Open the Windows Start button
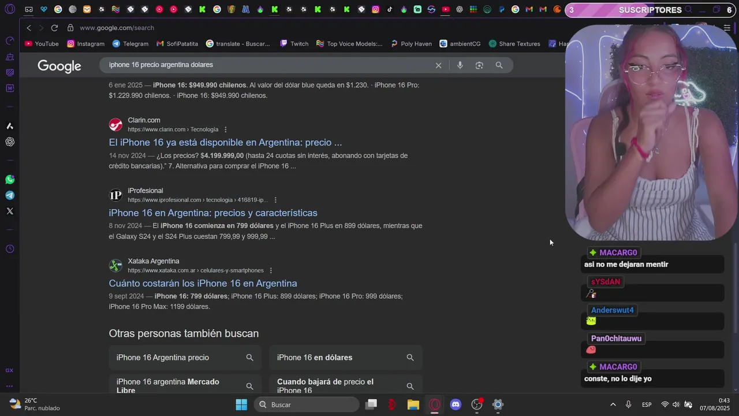 (241, 404)
